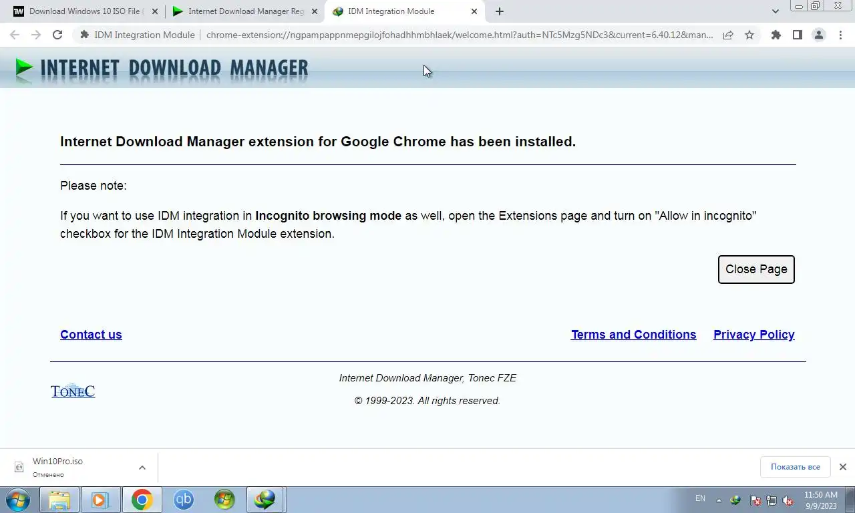Open the tab search dropdown
Image resolution: width=855 pixels, height=513 pixels.
click(x=775, y=11)
